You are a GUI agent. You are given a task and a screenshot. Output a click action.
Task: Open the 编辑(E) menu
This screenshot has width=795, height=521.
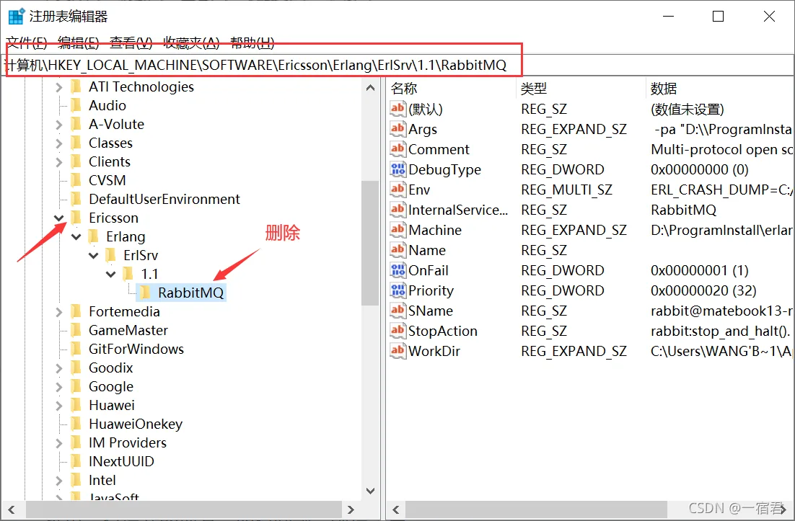(78, 43)
